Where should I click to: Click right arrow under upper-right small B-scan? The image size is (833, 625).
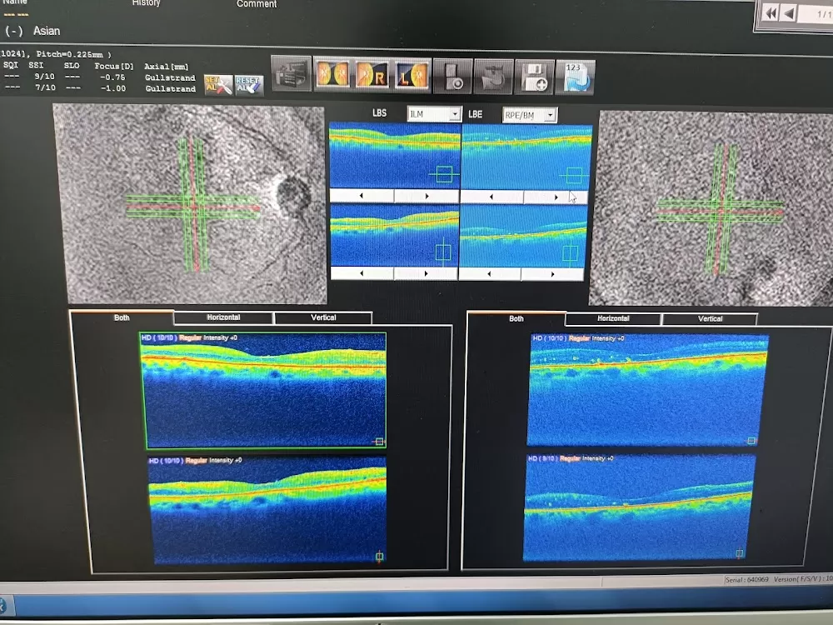pyautogui.click(x=556, y=197)
